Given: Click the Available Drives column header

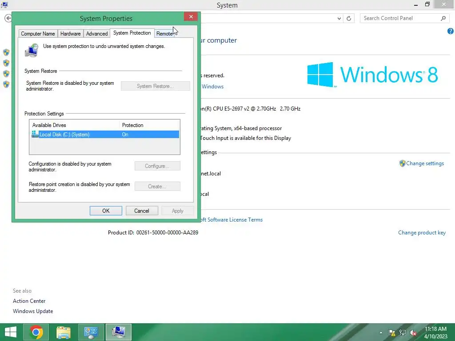Looking at the screenshot, I should click(x=74, y=125).
